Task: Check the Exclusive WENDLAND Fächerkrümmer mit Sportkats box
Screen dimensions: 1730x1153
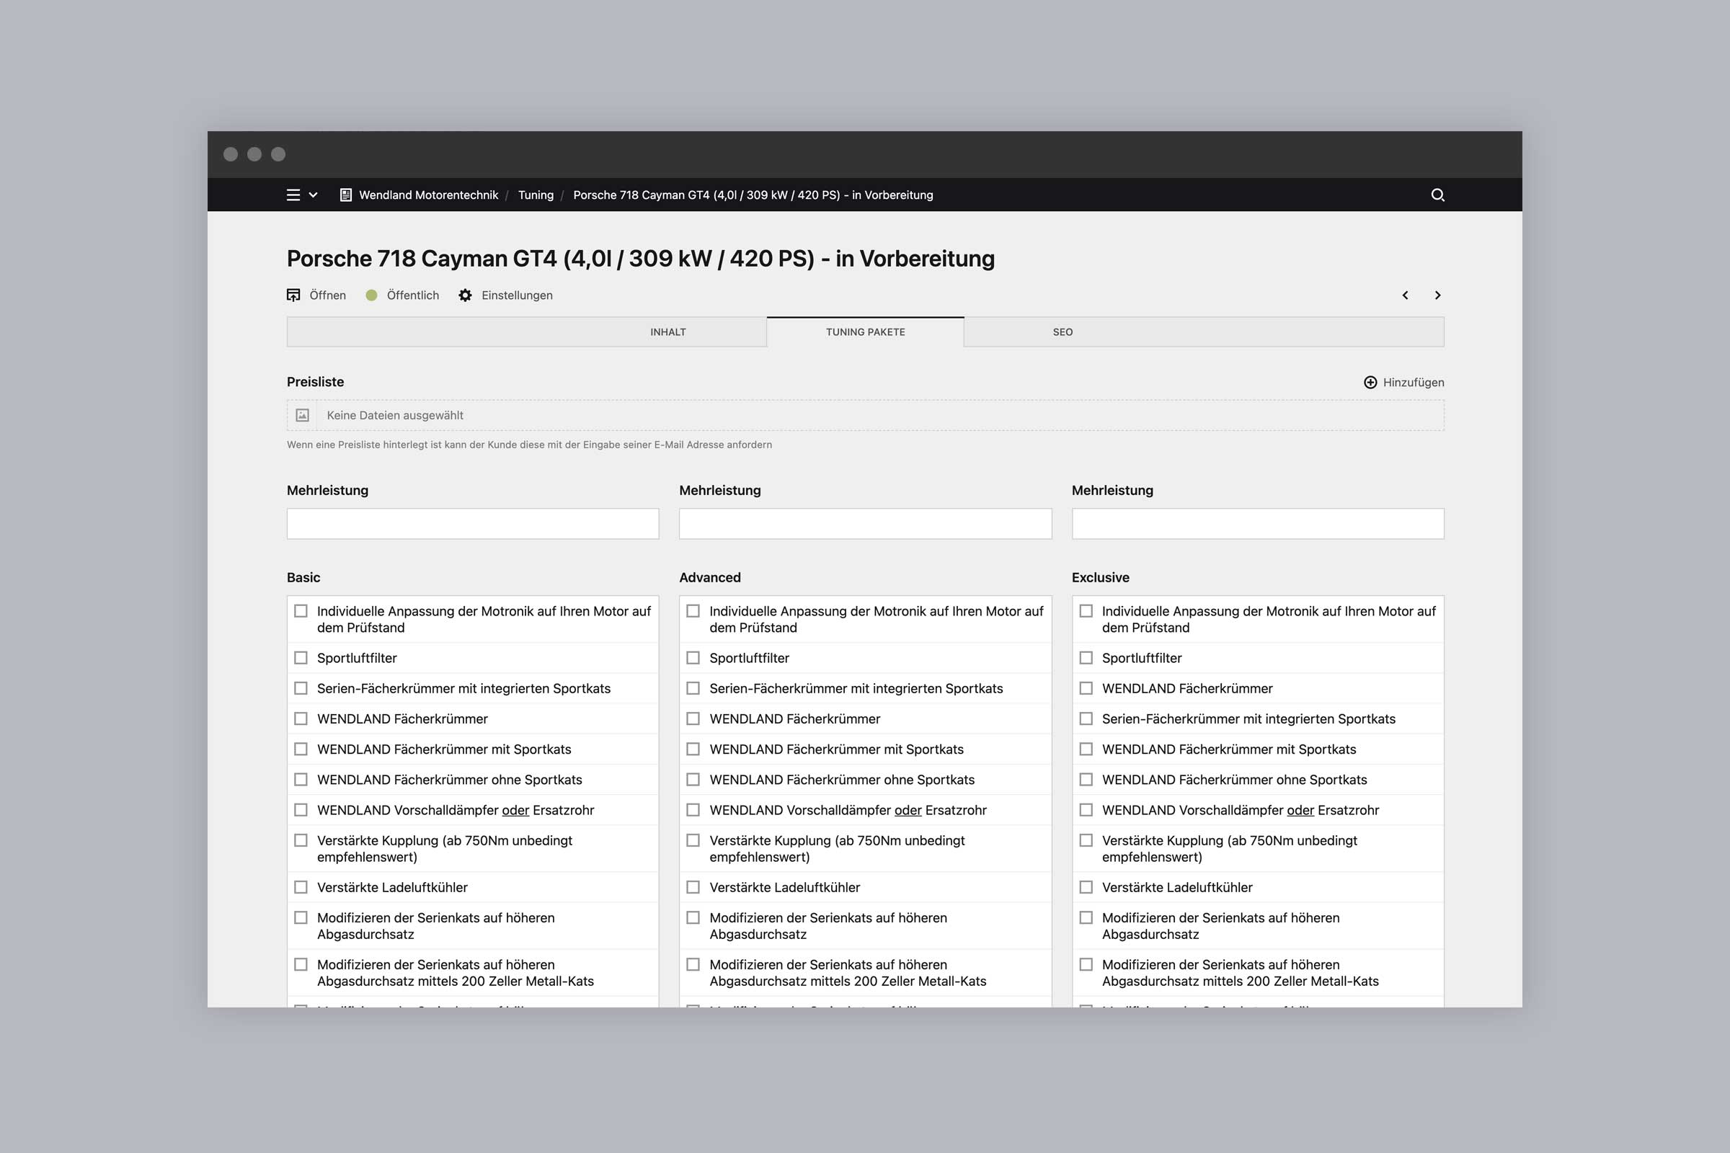Action: point(1086,749)
